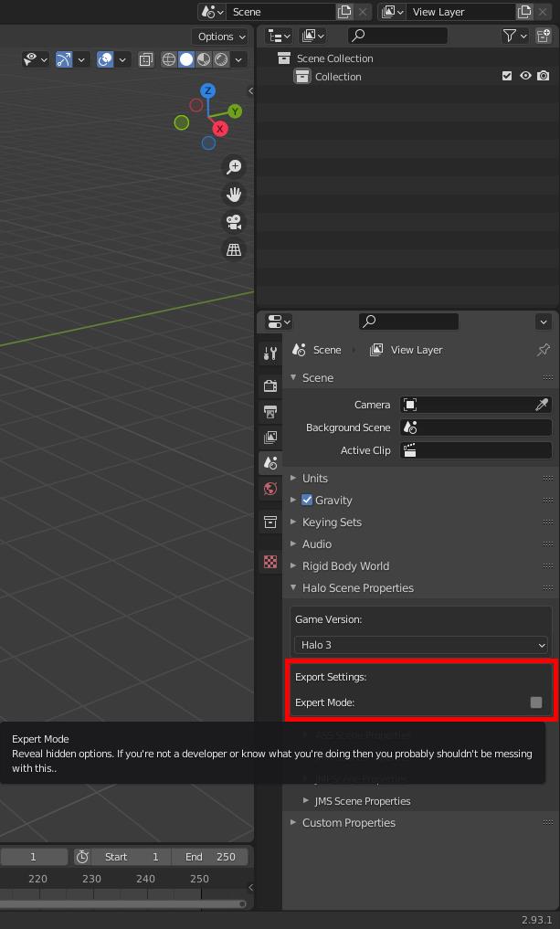Toggle Collection render camera icon
This screenshot has height=929, width=560.
coord(544,76)
